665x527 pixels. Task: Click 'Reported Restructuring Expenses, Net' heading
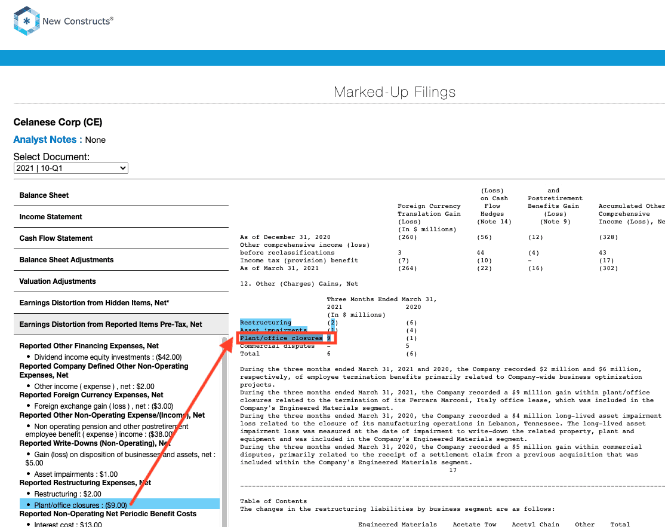pyautogui.click(x=85, y=483)
